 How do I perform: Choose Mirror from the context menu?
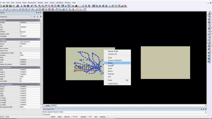[x=117, y=71]
